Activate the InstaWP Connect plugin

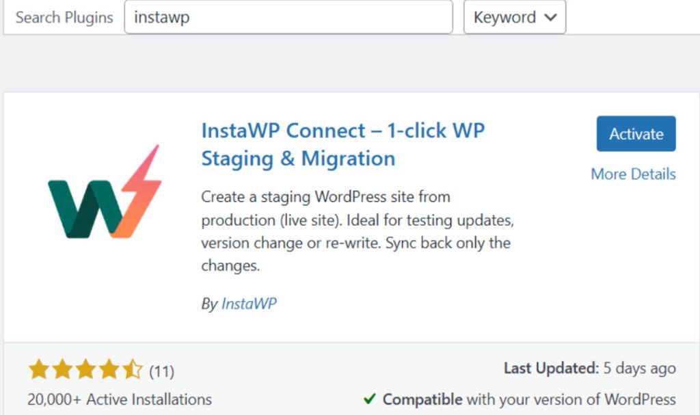click(x=636, y=134)
